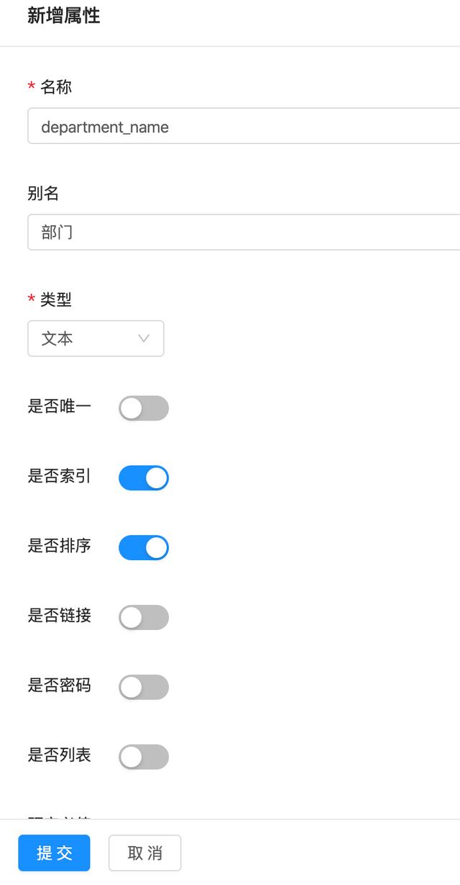Toggle the 是否链接 switch on
The height and width of the screenshot is (885, 460).
(x=144, y=618)
